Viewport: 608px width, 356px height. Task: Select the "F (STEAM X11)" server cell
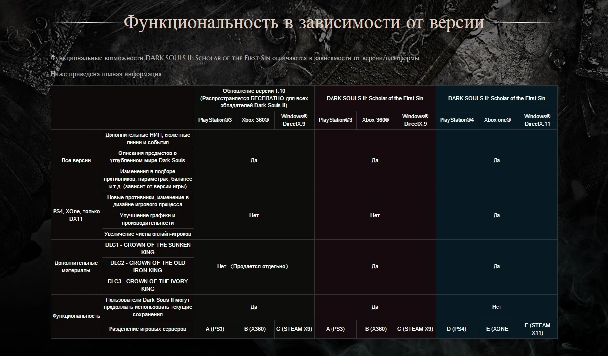[x=537, y=329]
